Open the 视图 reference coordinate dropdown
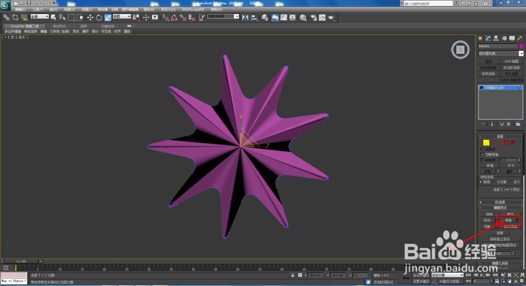This screenshot has width=526, height=286. 122,16
